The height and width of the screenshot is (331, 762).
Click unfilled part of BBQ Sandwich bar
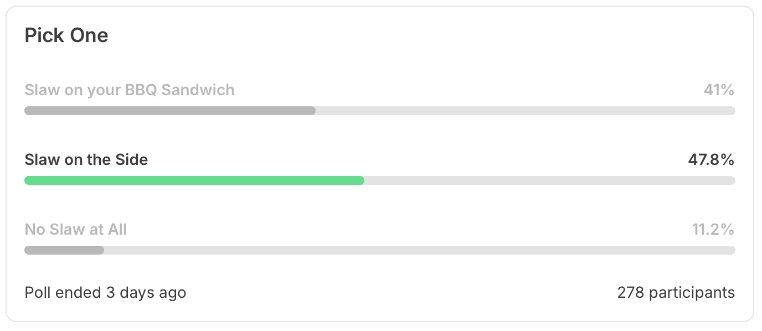(x=525, y=111)
